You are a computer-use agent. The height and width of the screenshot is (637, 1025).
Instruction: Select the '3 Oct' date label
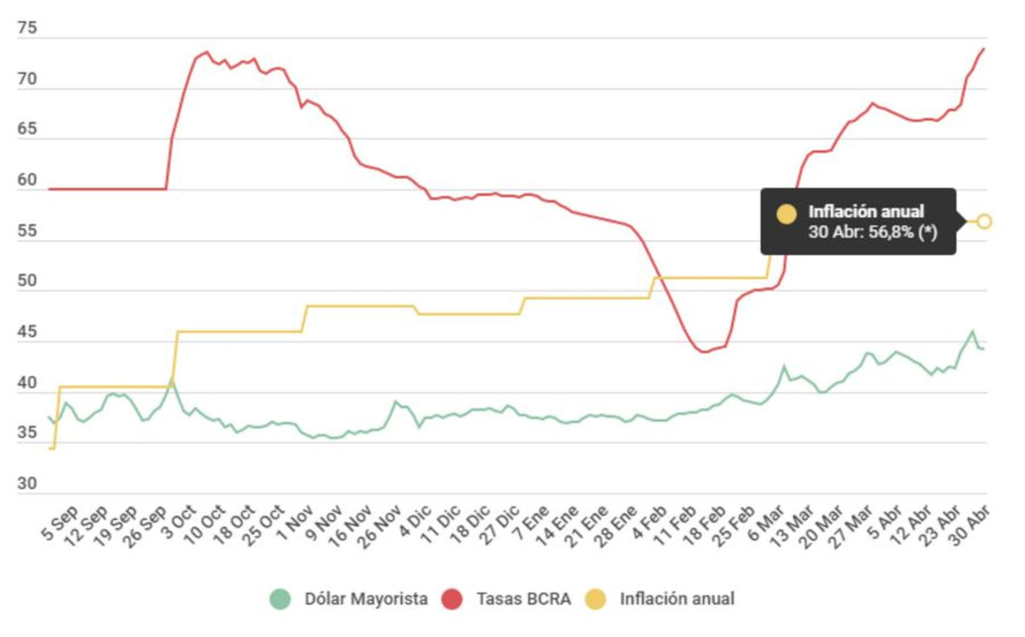pyautogui.click(x=179, y=522)
